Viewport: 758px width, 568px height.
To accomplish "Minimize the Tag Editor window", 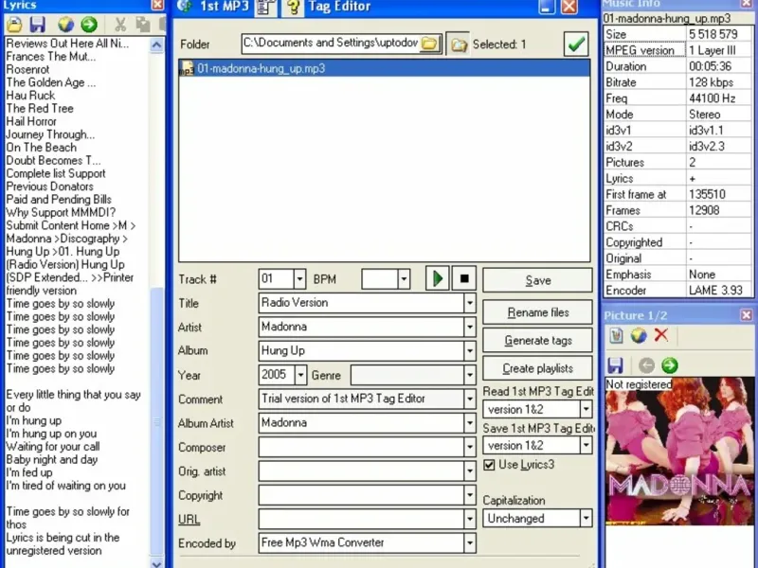I will (547, 7).
